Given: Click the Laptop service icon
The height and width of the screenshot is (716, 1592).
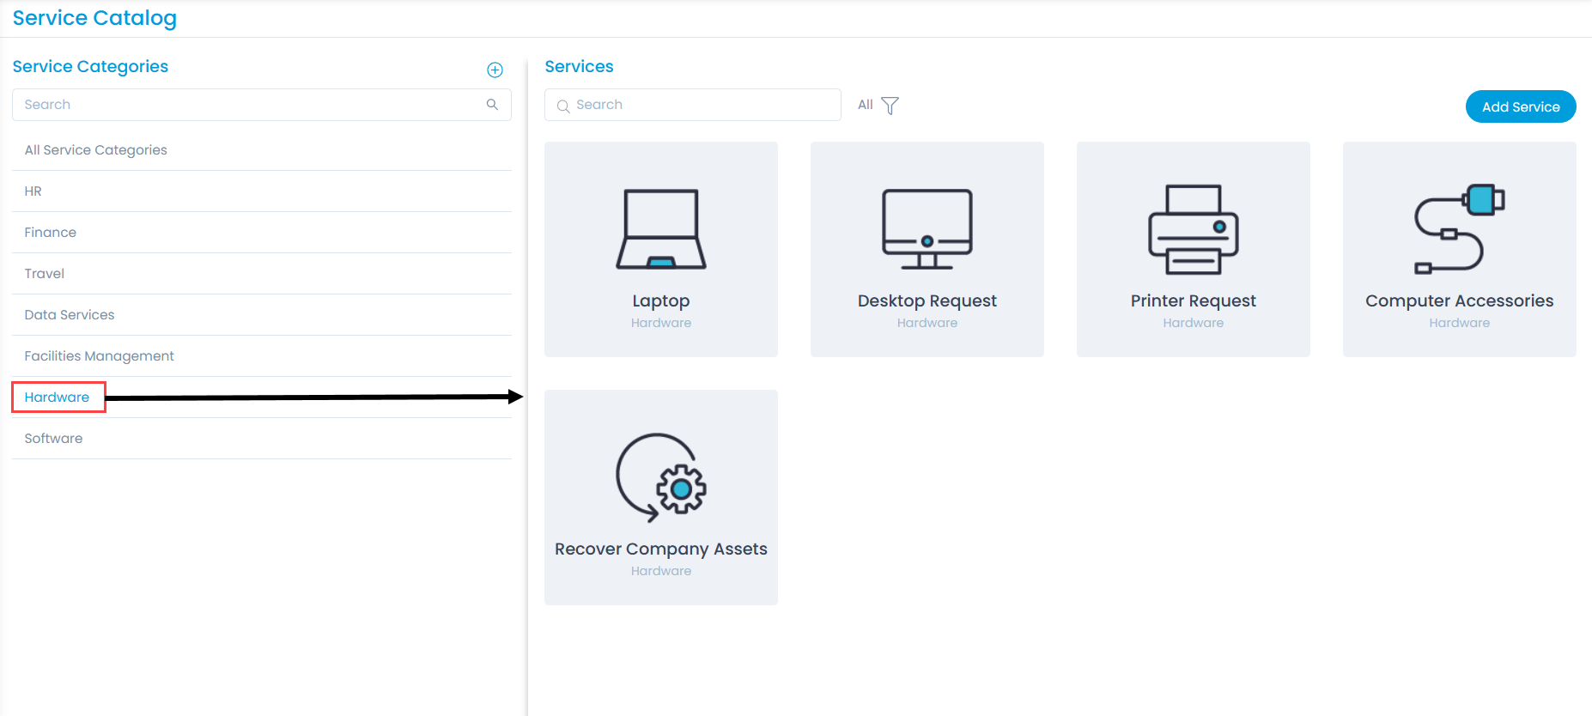Looking at the screenshot, I should click(660, 229).
